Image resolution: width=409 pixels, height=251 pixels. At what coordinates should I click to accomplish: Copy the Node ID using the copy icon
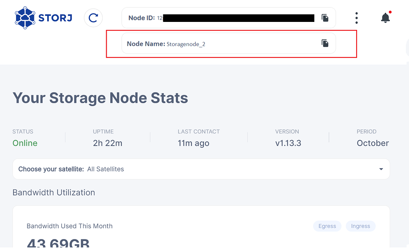tap(325, 18)
